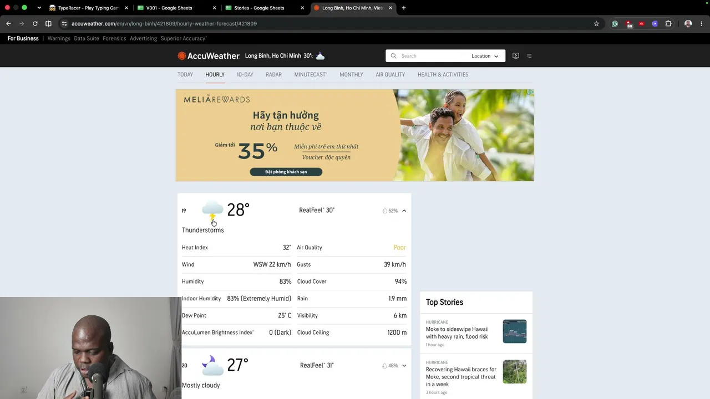Open the Advertising link
Viewport: 710px width, 399px height.
point(143,38)
